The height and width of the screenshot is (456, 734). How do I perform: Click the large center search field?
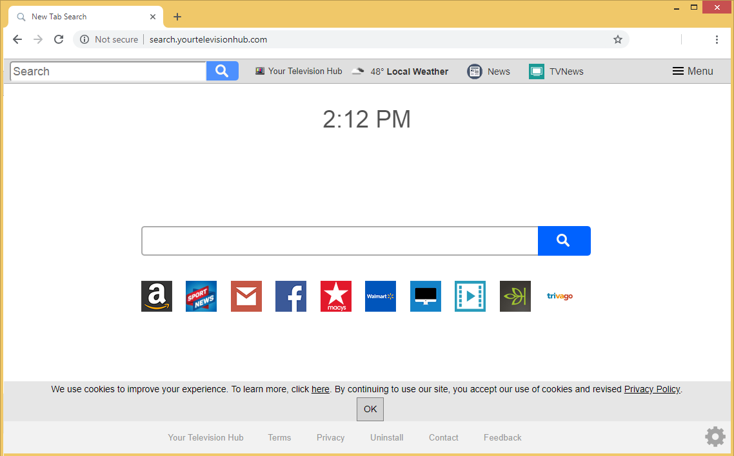[x=339, y=241]
